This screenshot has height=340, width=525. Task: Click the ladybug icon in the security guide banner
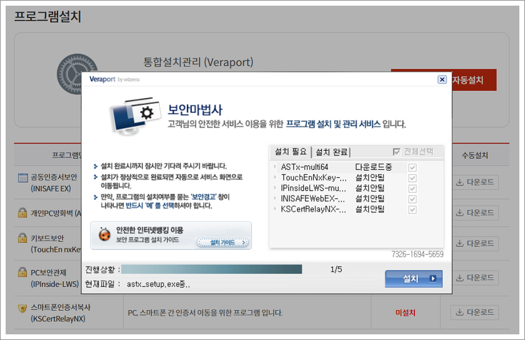104,234
